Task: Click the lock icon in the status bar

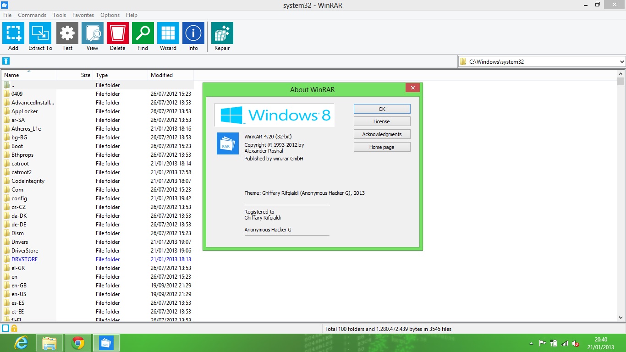Action: [x=14, y=328]
